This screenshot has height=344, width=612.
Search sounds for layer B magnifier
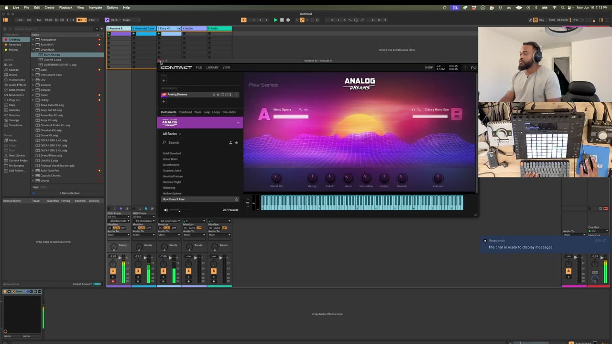coord(419,110)
